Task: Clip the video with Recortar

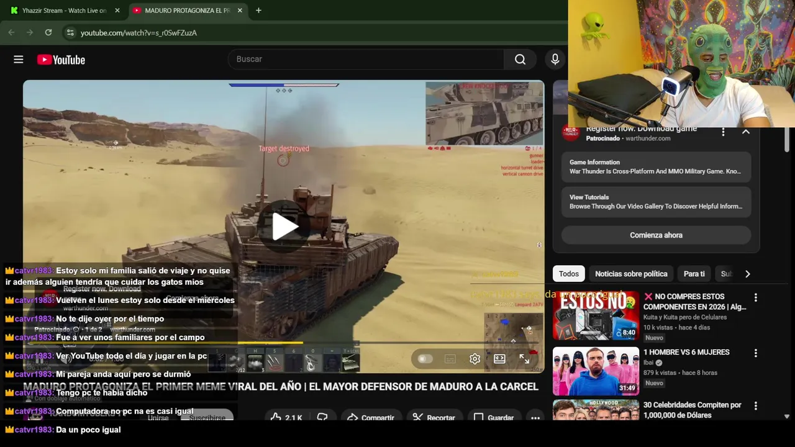Action: (x=434, y=418)
